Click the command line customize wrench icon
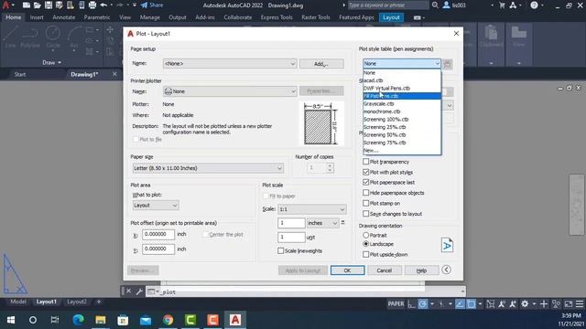The width and height of the screenshot is (586, 329). coord(139,292)
